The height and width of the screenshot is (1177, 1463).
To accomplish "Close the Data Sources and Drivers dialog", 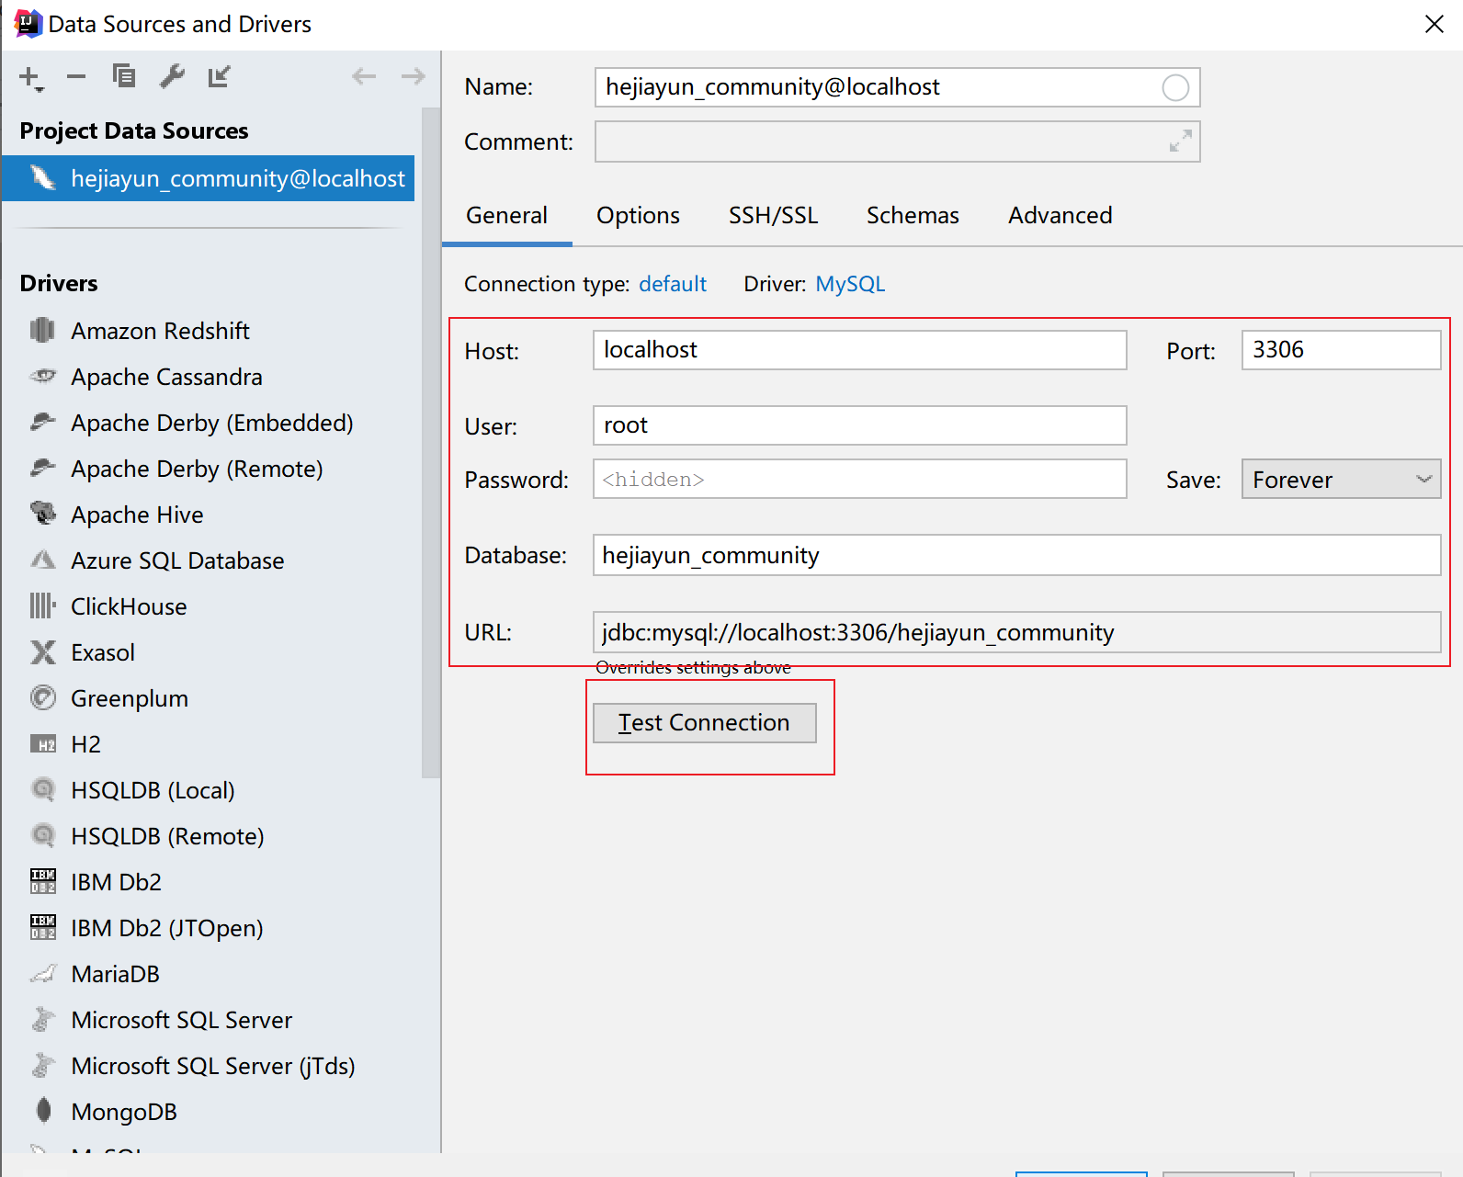I will (1434, 25).
